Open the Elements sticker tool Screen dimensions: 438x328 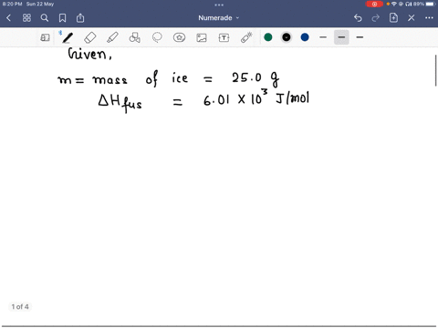click(x=179, y=37)
